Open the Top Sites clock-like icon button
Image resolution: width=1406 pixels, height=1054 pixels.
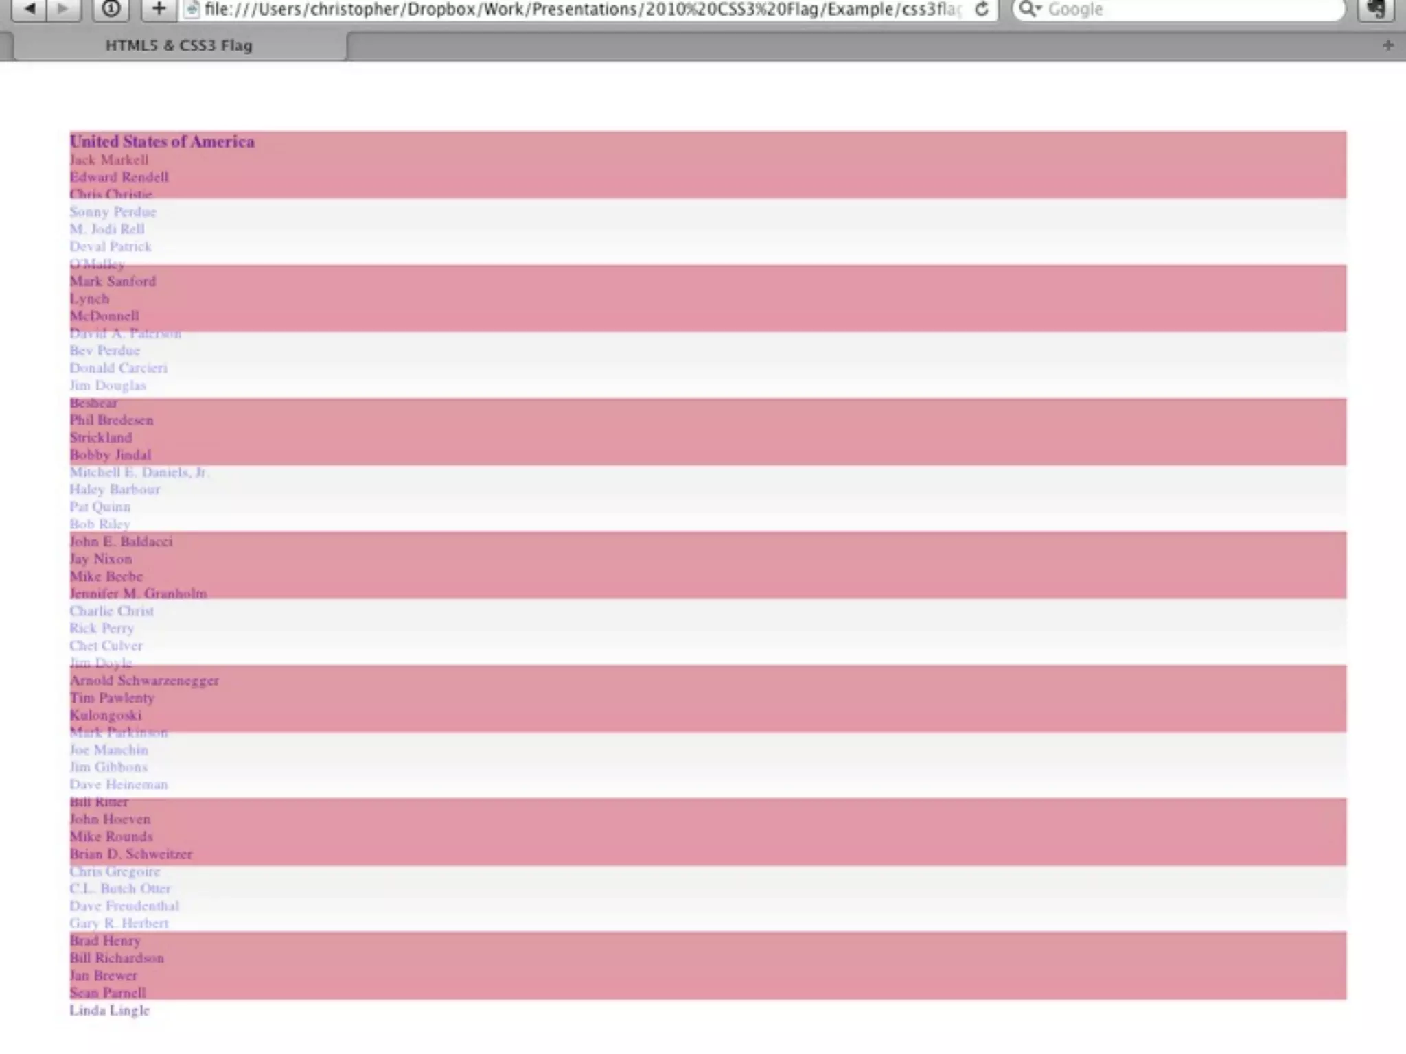[111, 8]
